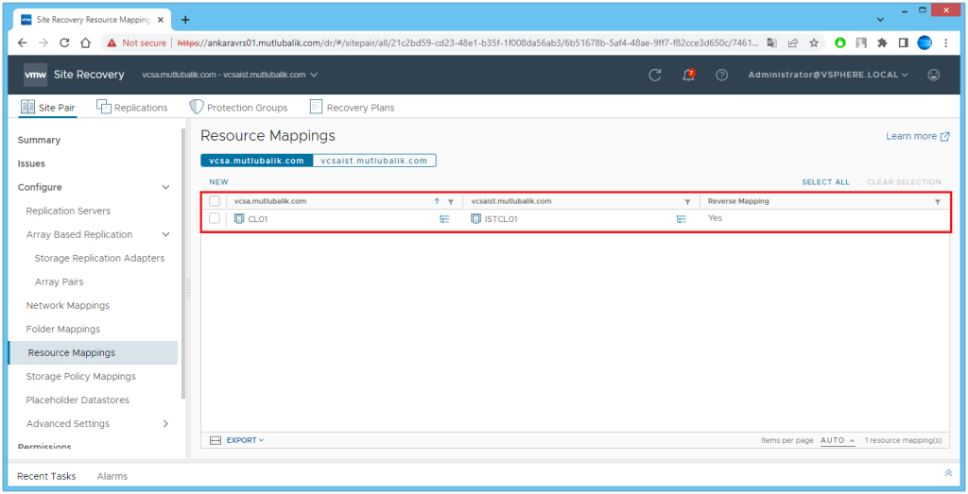Screen dimensions: 968x494
Task: Open Replication Servers in the sidebar
Action: (x=68, y=211)
